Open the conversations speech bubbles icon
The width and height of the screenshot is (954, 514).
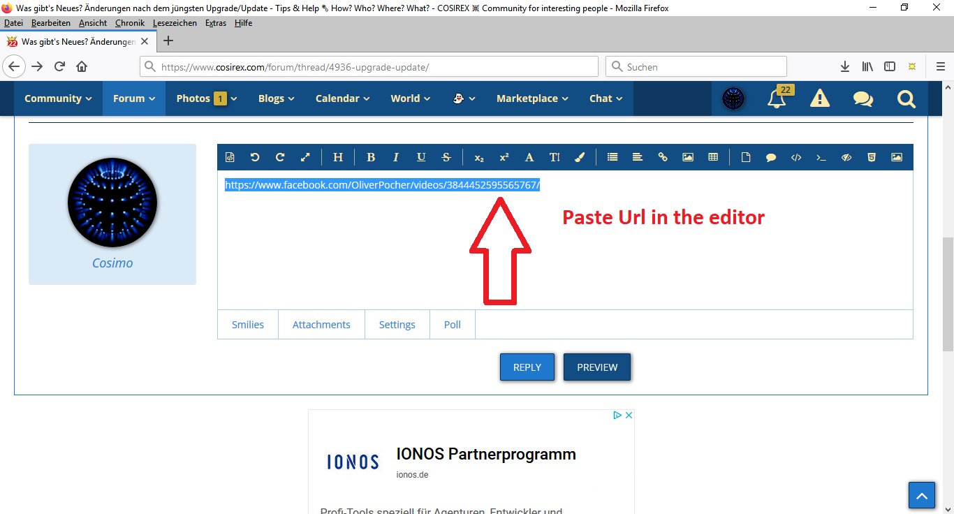coord(863,99)
